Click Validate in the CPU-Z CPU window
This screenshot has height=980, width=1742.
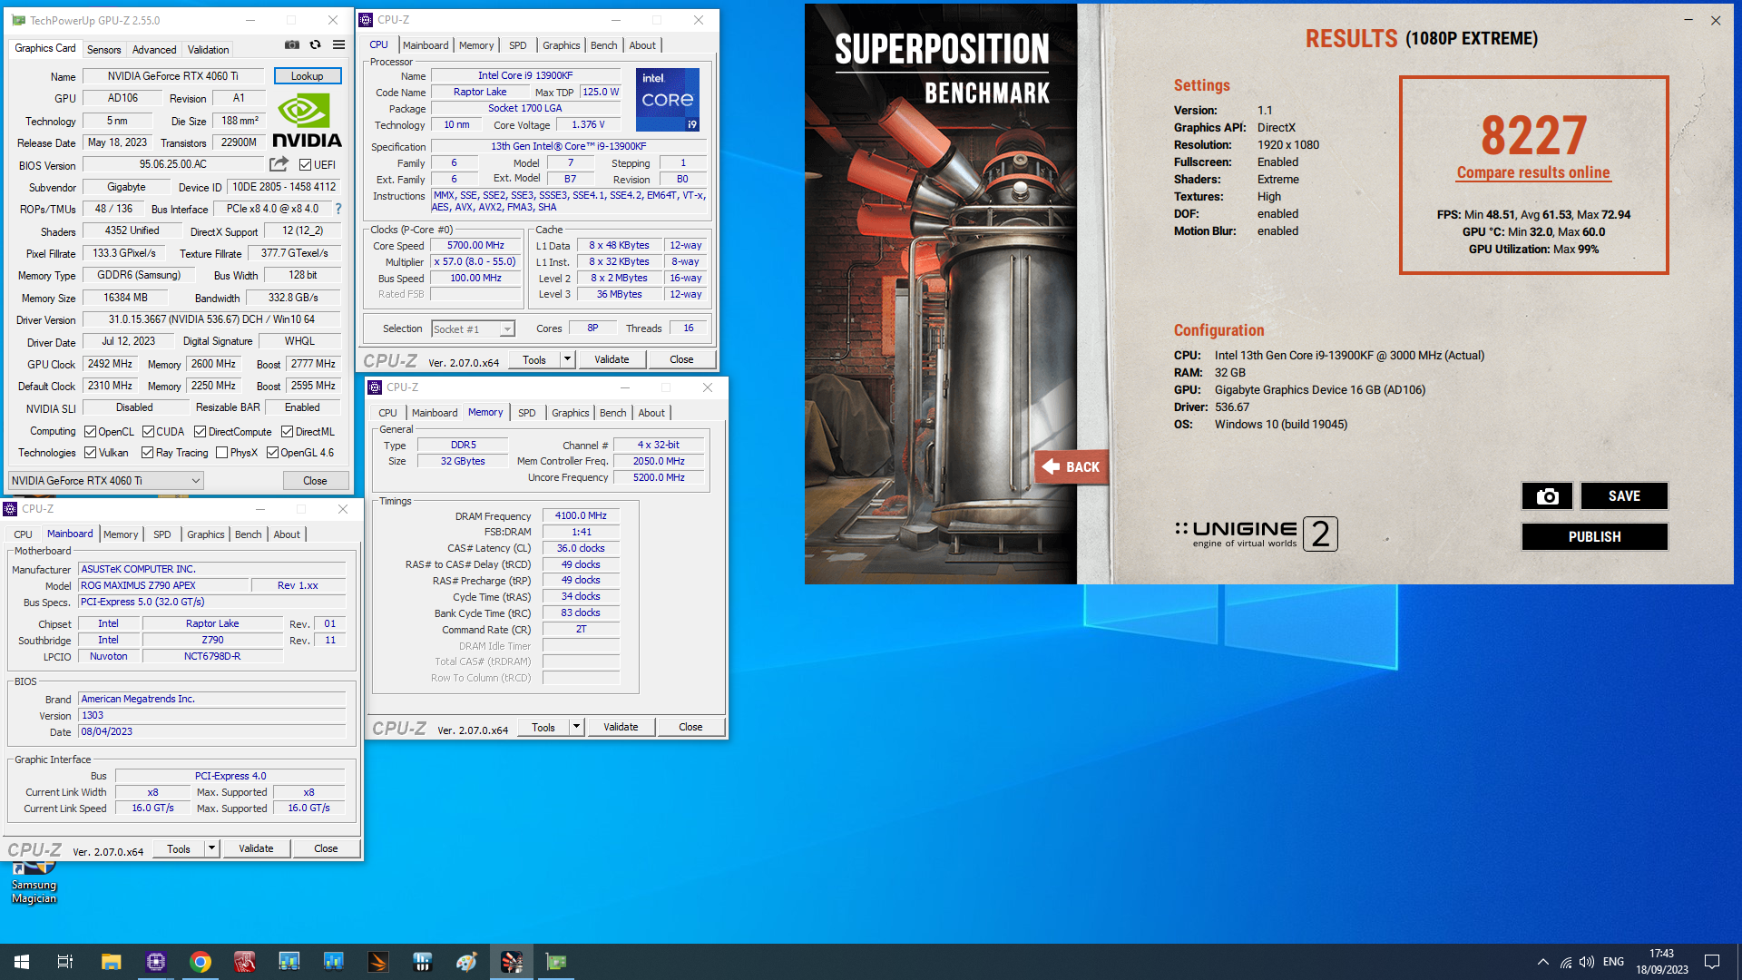[612, 359]
